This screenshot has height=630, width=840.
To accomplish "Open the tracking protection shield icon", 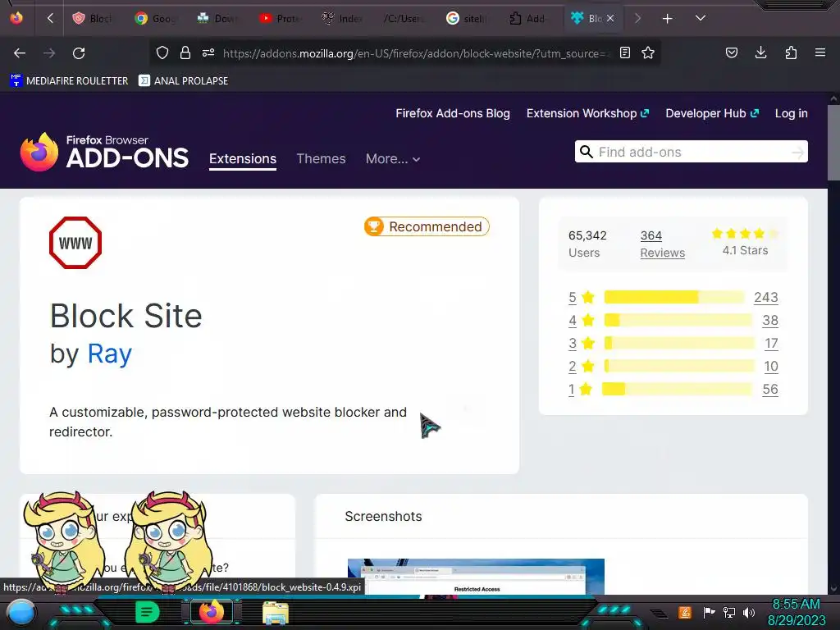I will (x=162, y=52).
